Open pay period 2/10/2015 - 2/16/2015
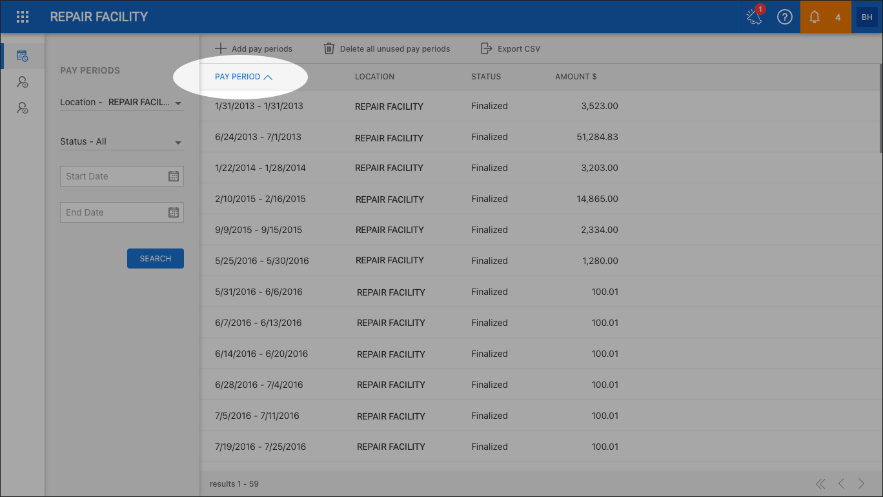The image size is (883, 497). click(260, 199)
